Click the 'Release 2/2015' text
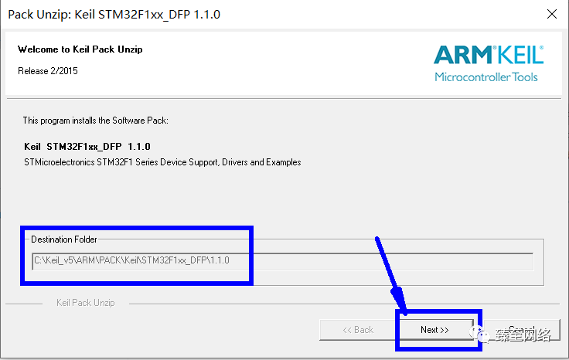569x360 pixels. tap(48, 71)
